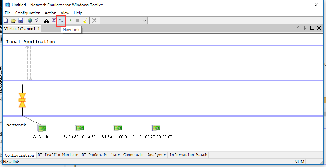Screen dimensions: 326x167
Task: Click the purple hourglass filter icon
Action: (x=54, y=20)
